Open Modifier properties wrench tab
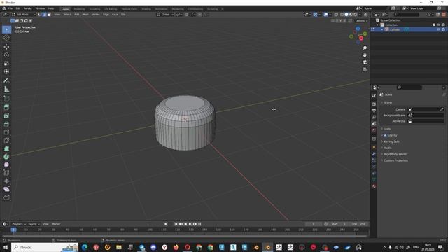 coord(374,154)
